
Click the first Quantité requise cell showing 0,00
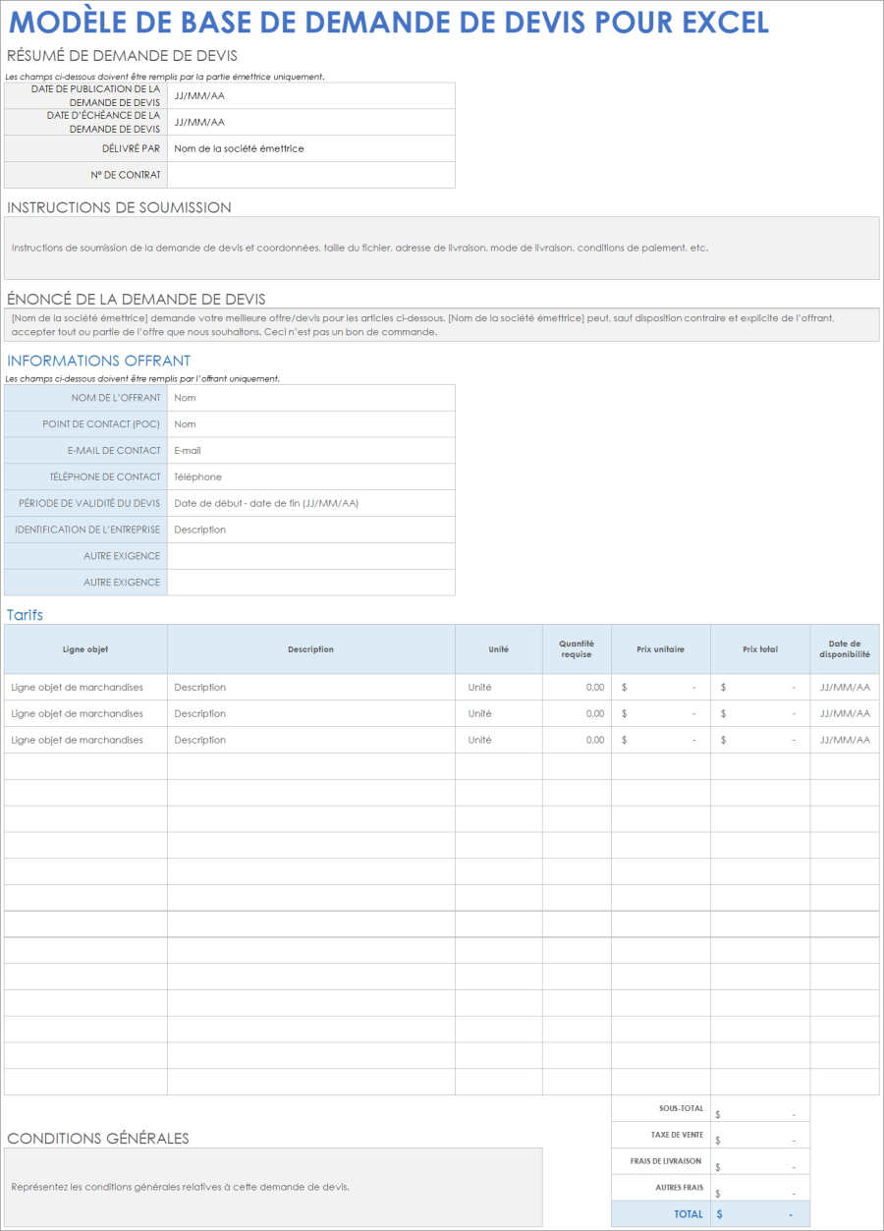click(577, 687)
